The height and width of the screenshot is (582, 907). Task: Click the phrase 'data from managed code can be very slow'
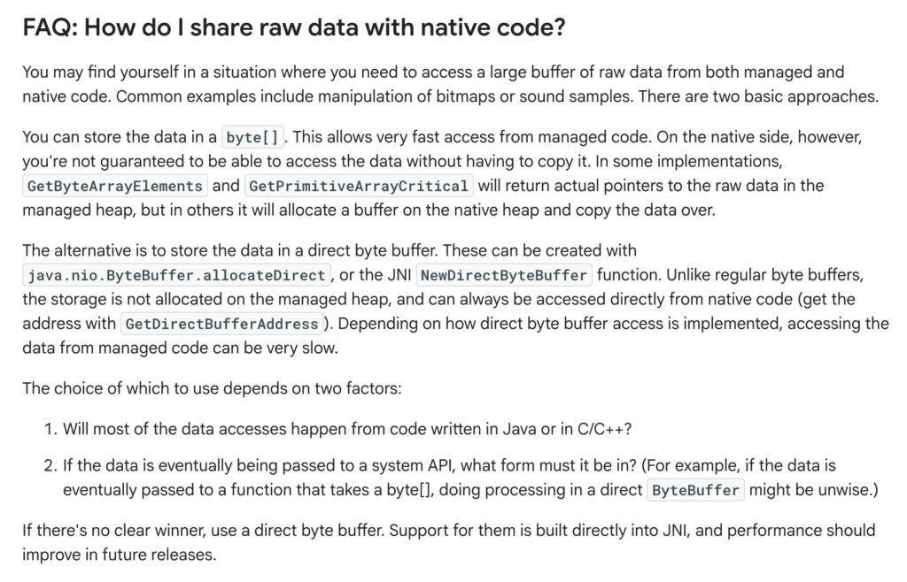coord(180,348)
